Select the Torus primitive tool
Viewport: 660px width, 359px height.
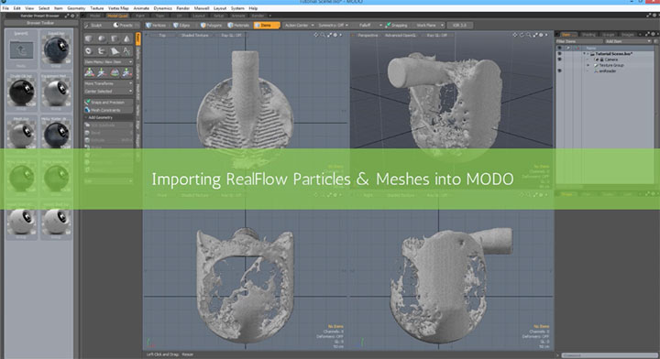[89, 51]
